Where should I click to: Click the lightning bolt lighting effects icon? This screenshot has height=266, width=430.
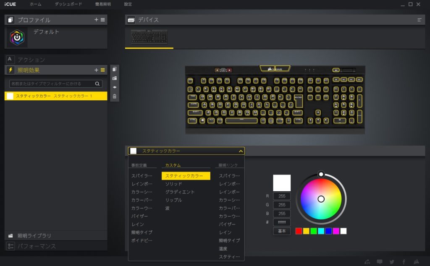[10, 70]
